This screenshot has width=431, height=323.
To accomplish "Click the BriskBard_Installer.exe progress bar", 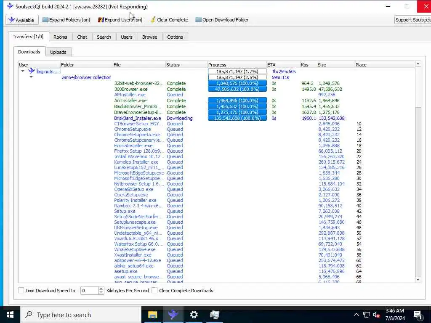I will [x=237, y=118].
